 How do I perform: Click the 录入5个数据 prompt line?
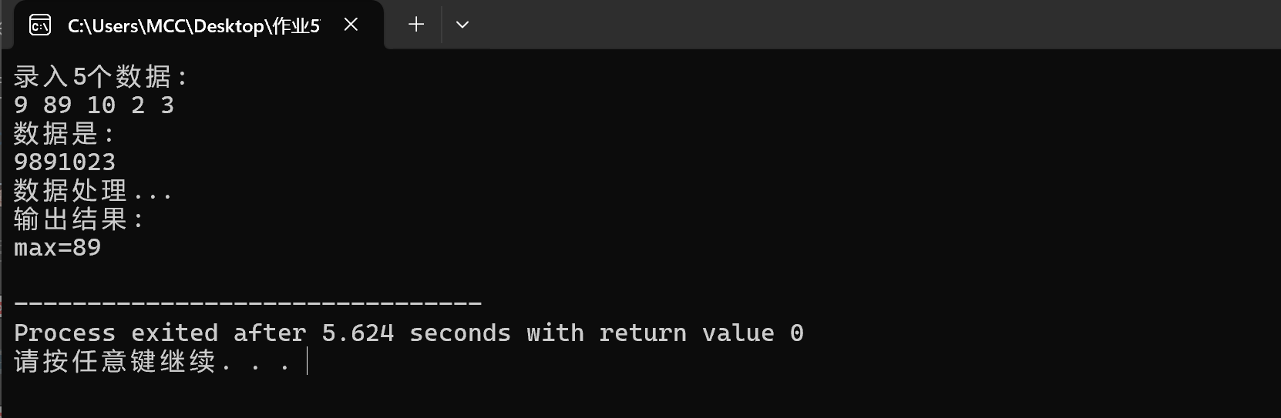[x=100, y=76]
